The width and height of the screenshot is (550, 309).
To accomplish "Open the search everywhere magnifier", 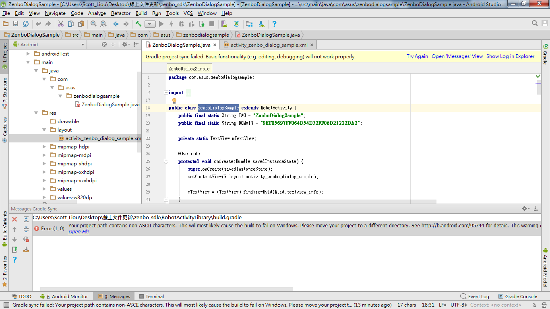I will (535, 23).
